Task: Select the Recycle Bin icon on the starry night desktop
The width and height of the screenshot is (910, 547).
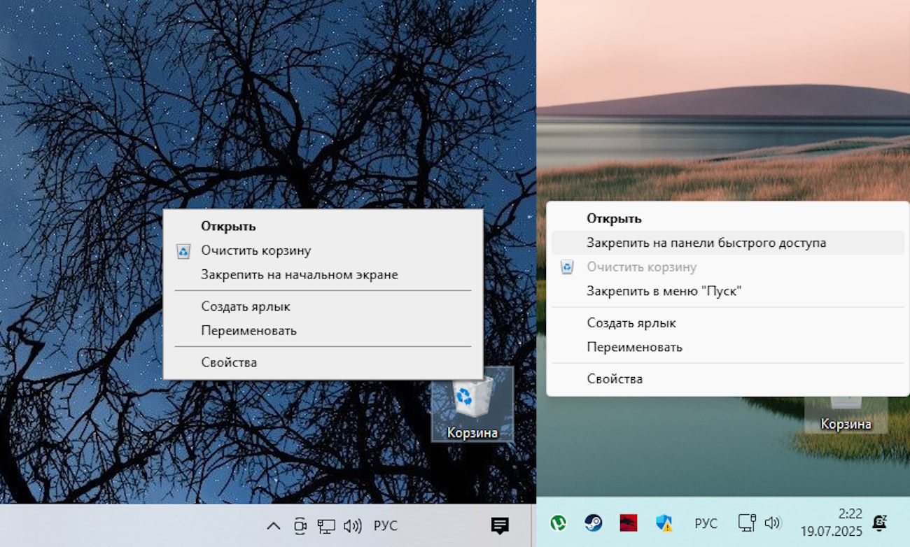Action: pyautogui.click(x=472, y=404)
